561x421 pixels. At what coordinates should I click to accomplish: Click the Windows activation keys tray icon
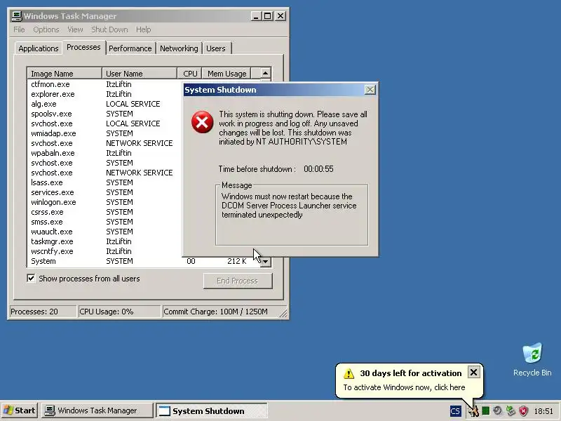[x=474, y=411]
